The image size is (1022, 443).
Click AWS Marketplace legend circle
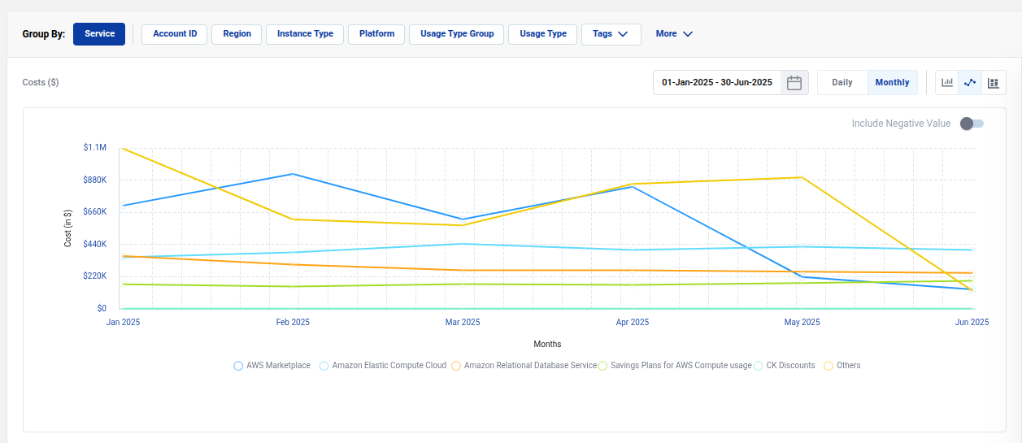pyautogui.click(x=238, y=366)
